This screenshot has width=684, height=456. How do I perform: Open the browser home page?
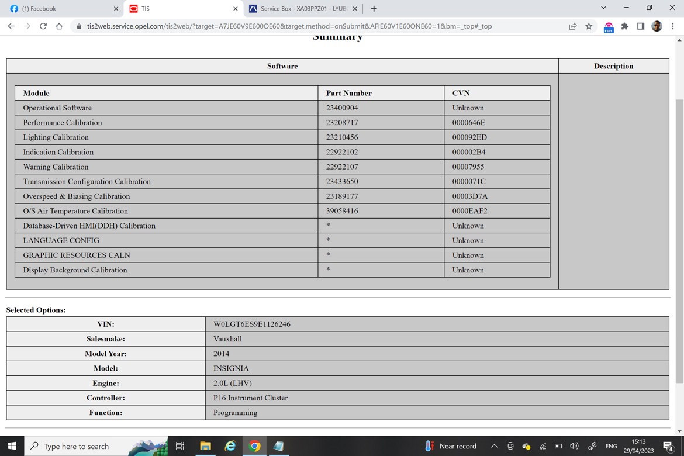(x=59, y=26)
